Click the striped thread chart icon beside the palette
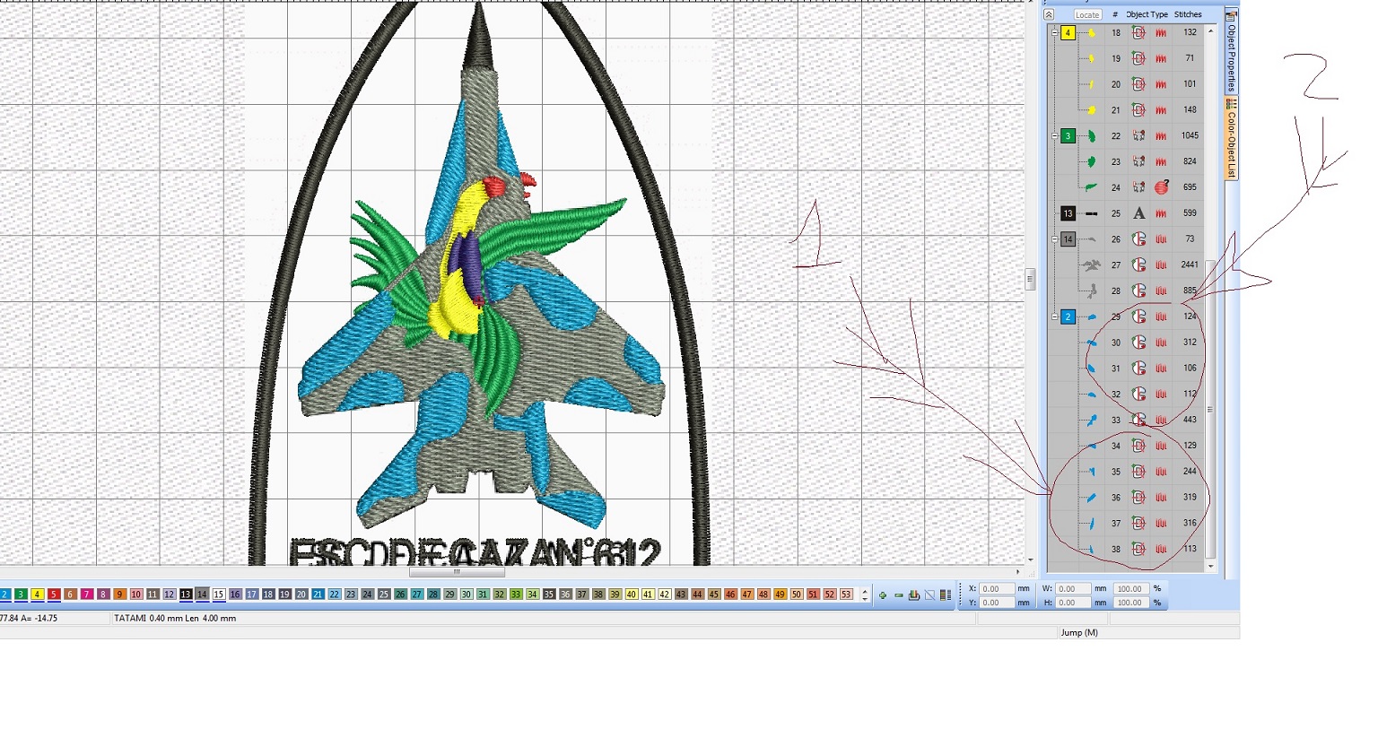Viewport: 1378px width, 746px height. [x=945, y=595]
